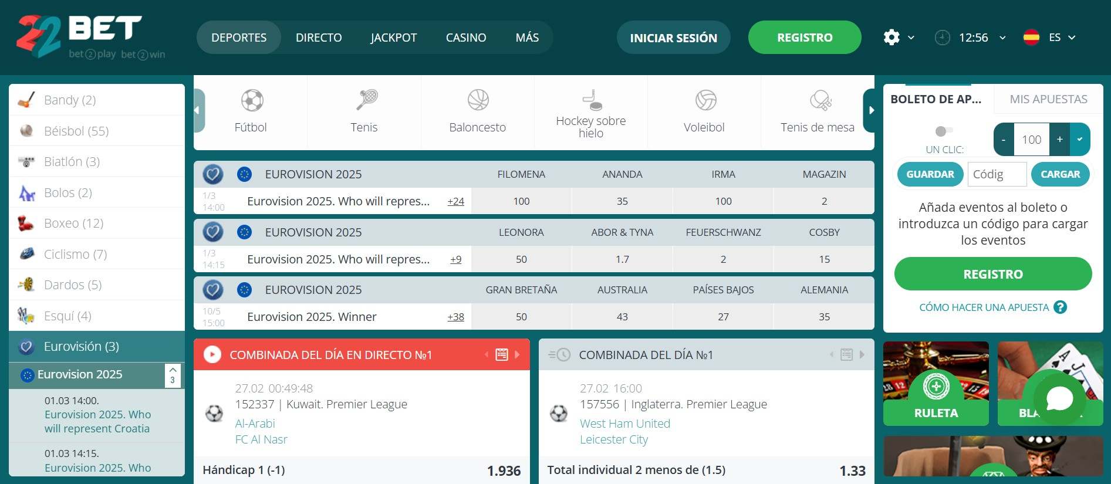Image resolution: width=1111 pixels, height=484 pixels.
Task: Click INICIAR SESIÓN button
Action: tap(674, 38)
